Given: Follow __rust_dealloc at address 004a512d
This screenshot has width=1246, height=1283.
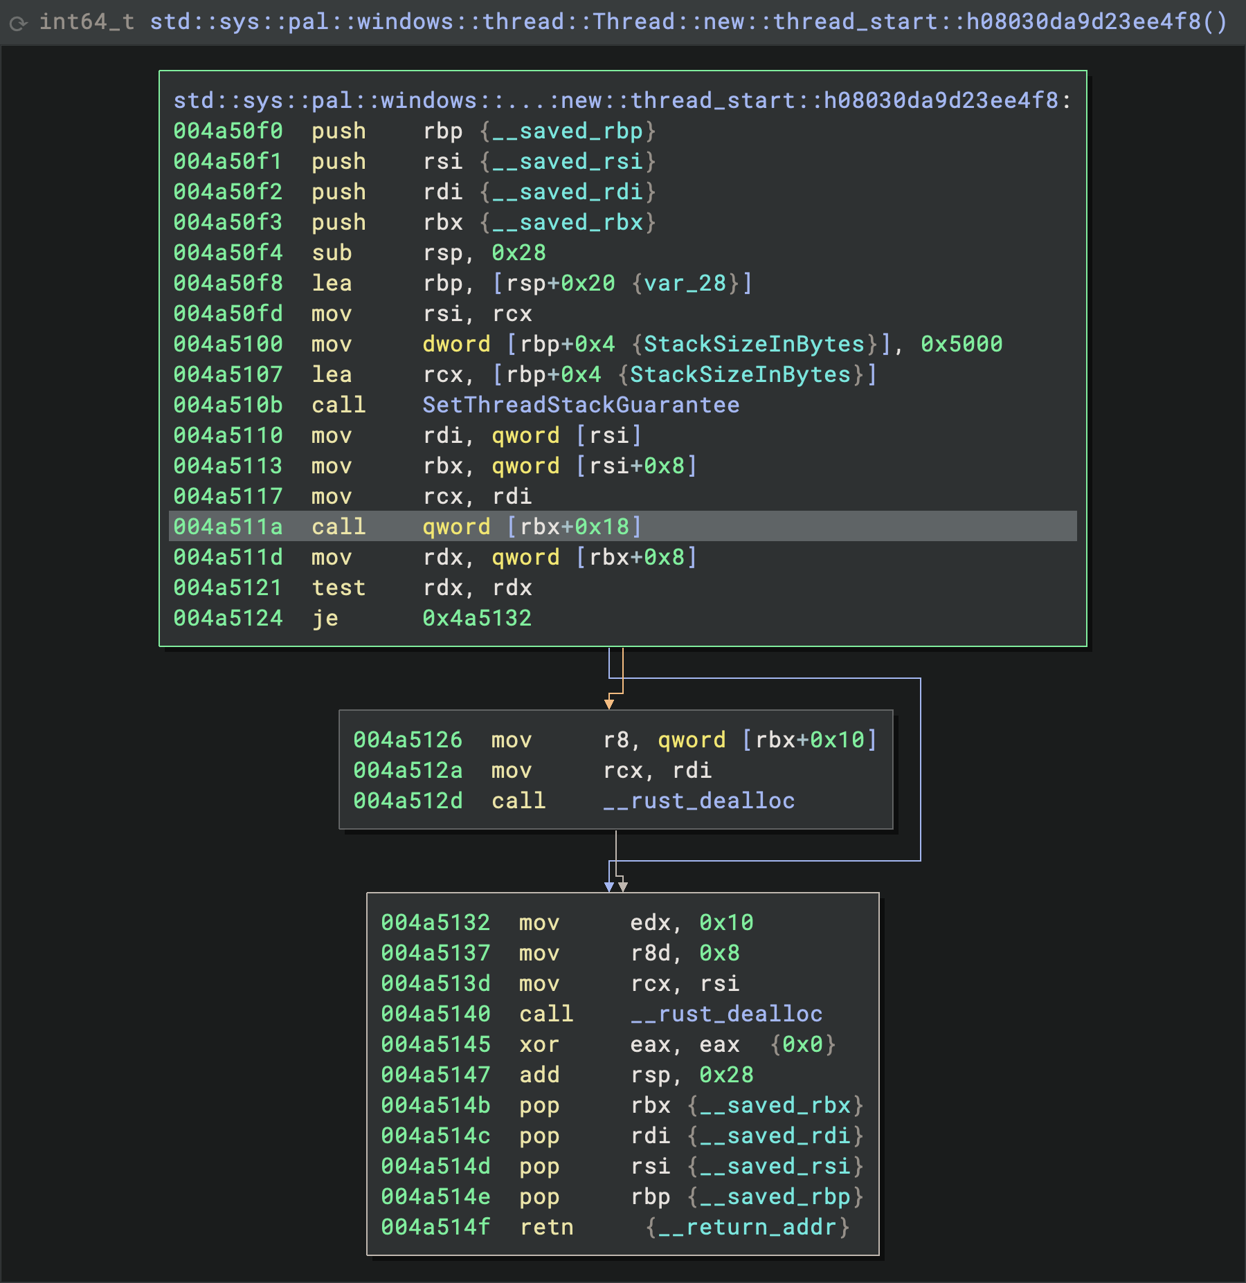Looking at the screenshot, I should (x=699, y=801).
